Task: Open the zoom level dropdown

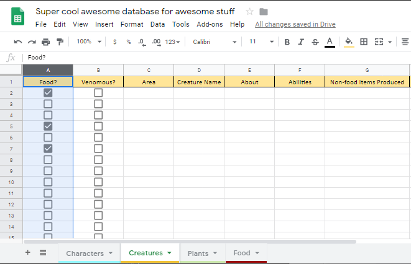Action: [x=87, y=42]
